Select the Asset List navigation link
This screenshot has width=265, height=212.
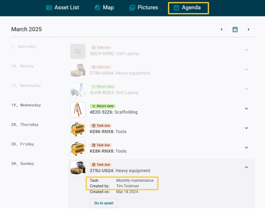pos(62,8)
